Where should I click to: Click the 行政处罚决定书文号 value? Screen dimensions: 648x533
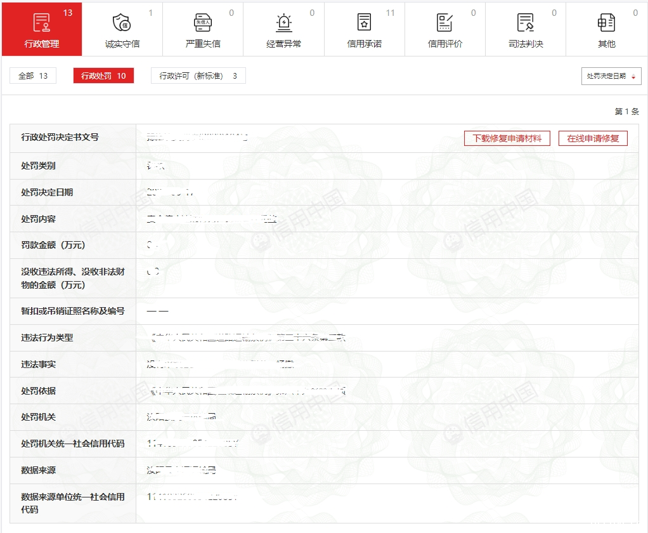197,137
